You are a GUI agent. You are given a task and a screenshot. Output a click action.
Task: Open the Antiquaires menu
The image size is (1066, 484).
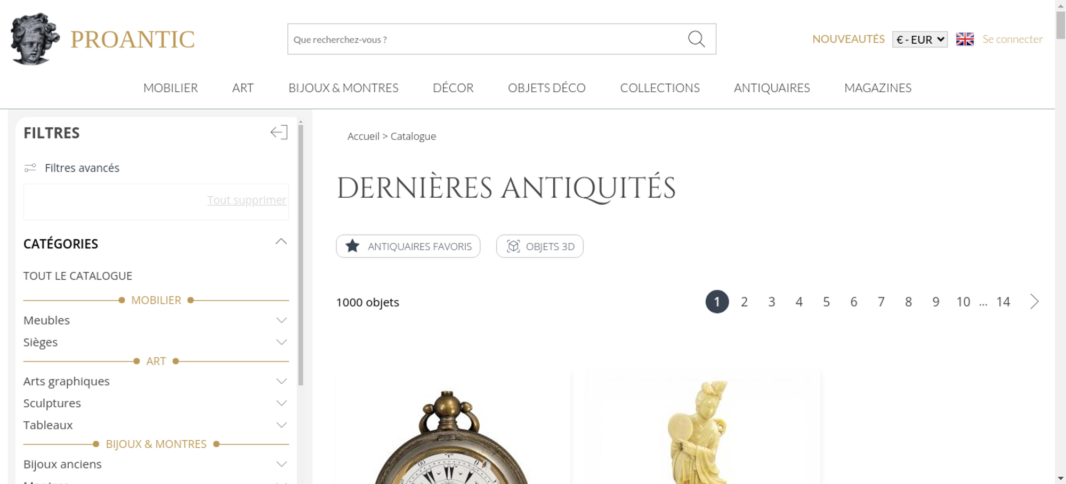coord(772,88)
